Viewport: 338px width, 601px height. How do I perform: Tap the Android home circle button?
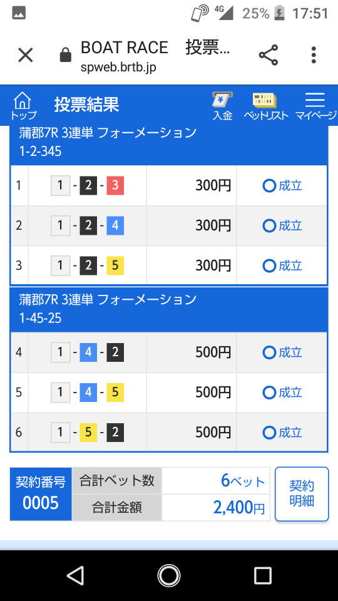point(168,575)
